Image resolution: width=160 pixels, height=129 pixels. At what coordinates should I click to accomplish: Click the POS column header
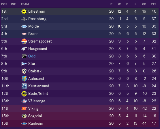pyautogui.click(x=4, y=4)
